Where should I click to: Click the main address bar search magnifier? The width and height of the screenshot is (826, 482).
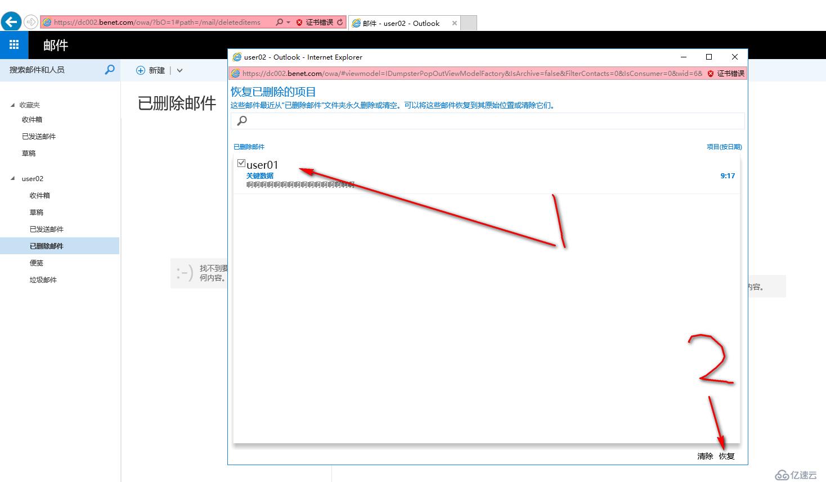(x=279, y=22)
